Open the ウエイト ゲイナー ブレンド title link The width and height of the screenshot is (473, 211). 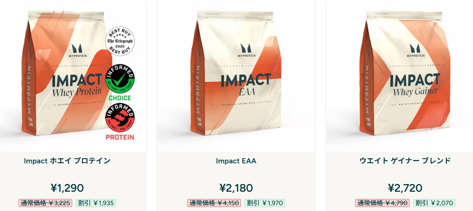pos(405,161)
